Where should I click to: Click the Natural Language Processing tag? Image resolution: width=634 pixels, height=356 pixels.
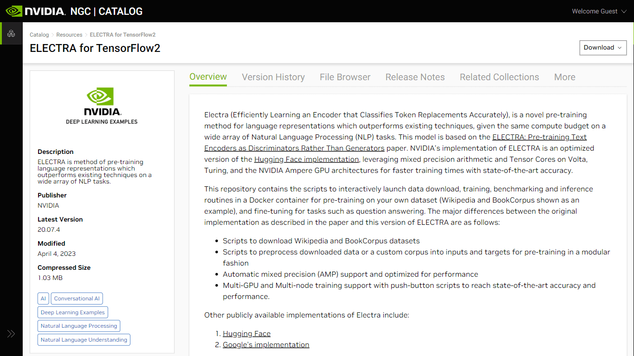point(79,326)
